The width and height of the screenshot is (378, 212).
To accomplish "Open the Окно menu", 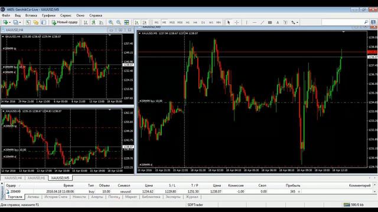I will pyautogui.click(x=80, y=15).
